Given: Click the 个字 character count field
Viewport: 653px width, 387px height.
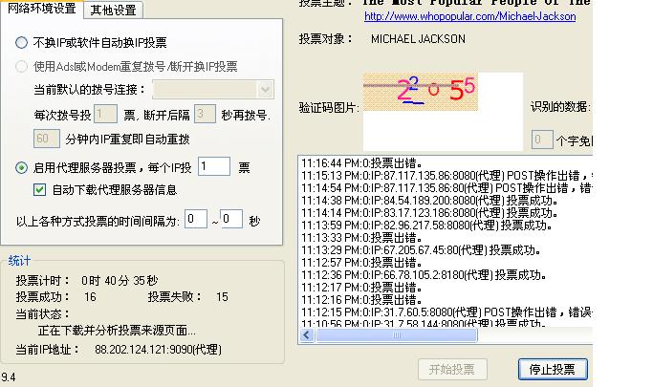Looking at the screenshot, I should pyautogui.click(x=541, y=140).
